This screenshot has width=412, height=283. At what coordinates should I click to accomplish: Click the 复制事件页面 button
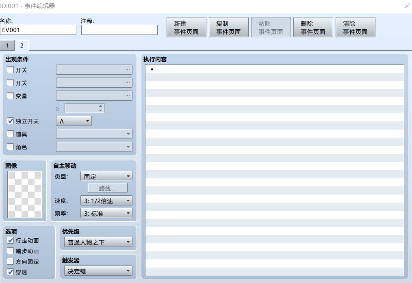pos(229,27)
